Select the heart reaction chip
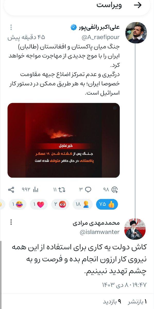The height and width of the screenshot is (309, 154). (39, 204)
